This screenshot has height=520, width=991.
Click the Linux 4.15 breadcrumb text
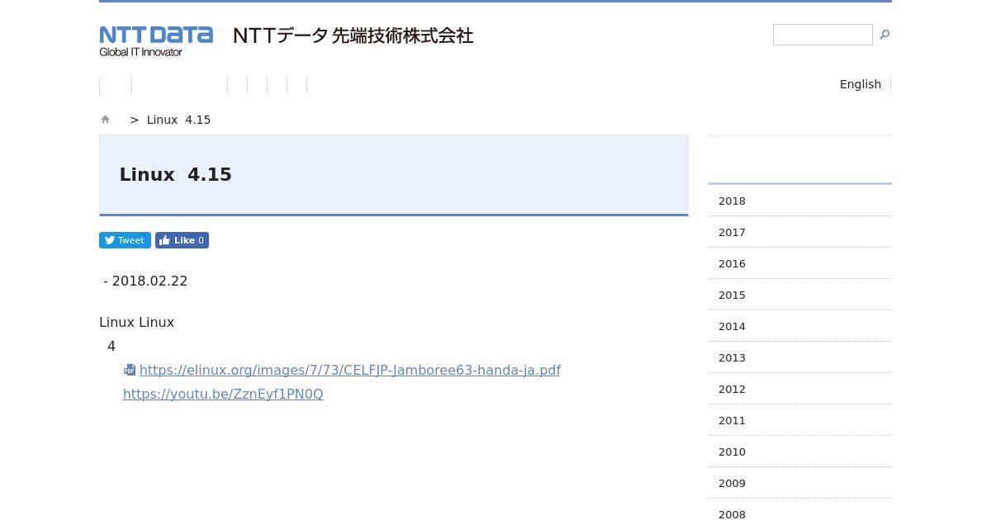point(178,120)
